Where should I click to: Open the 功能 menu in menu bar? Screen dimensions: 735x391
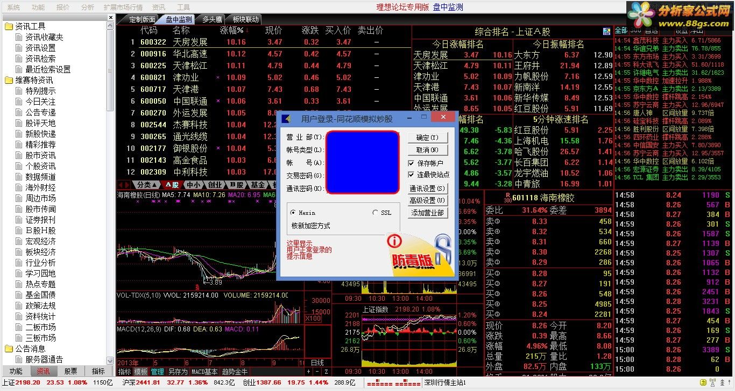(38, 7)
